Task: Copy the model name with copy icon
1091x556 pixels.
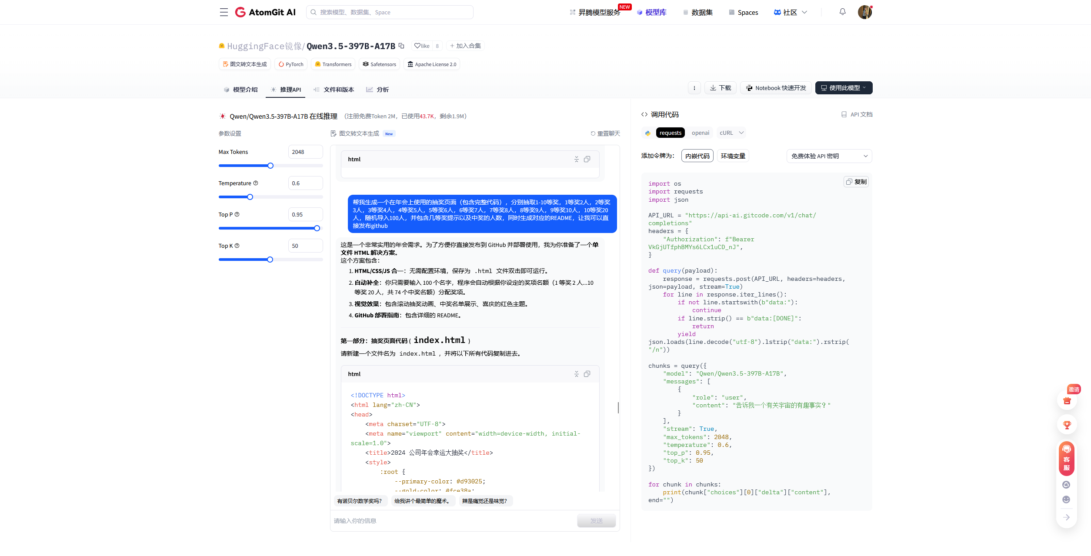Action: [x=401, y=46]
